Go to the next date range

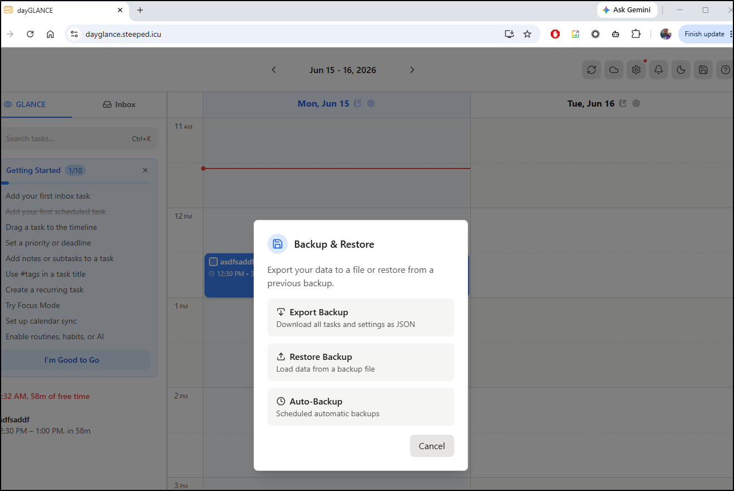tap(412, 70)
